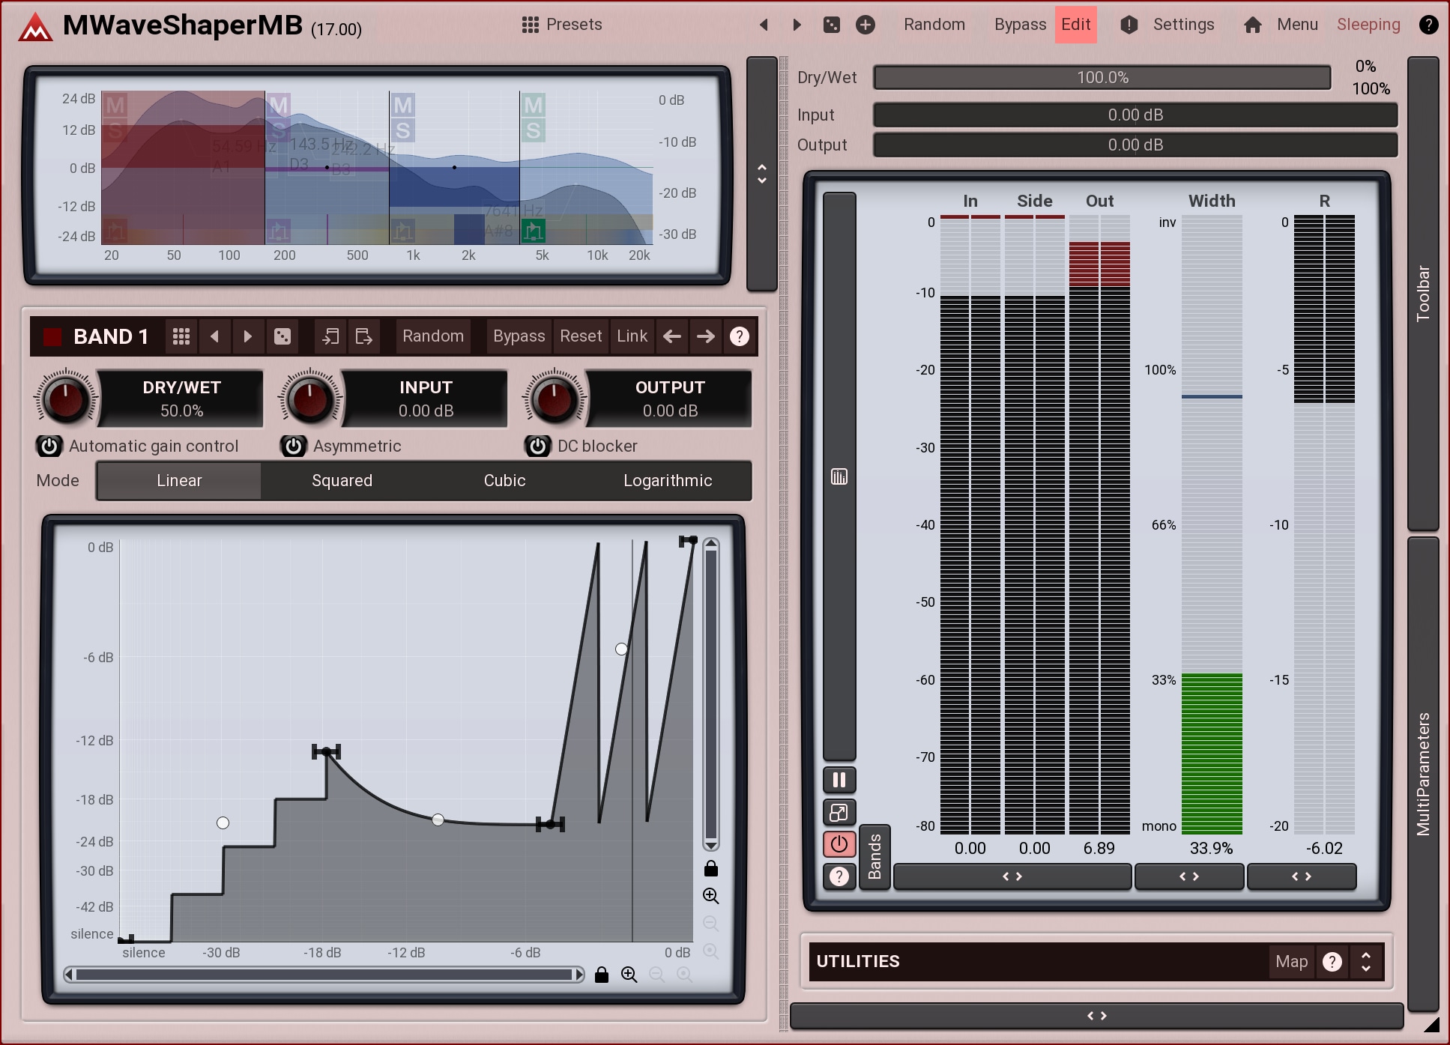
Task: Collapse the band spectrum panel arrows
Action: (x=761, y=174)
